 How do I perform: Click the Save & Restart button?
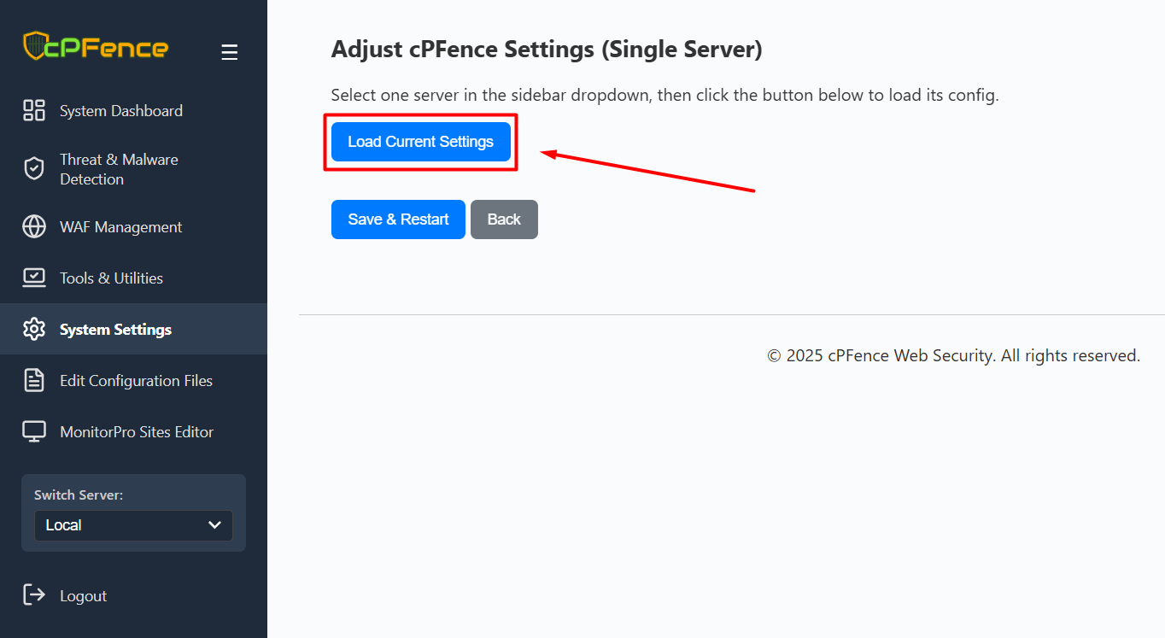point(398,219)
